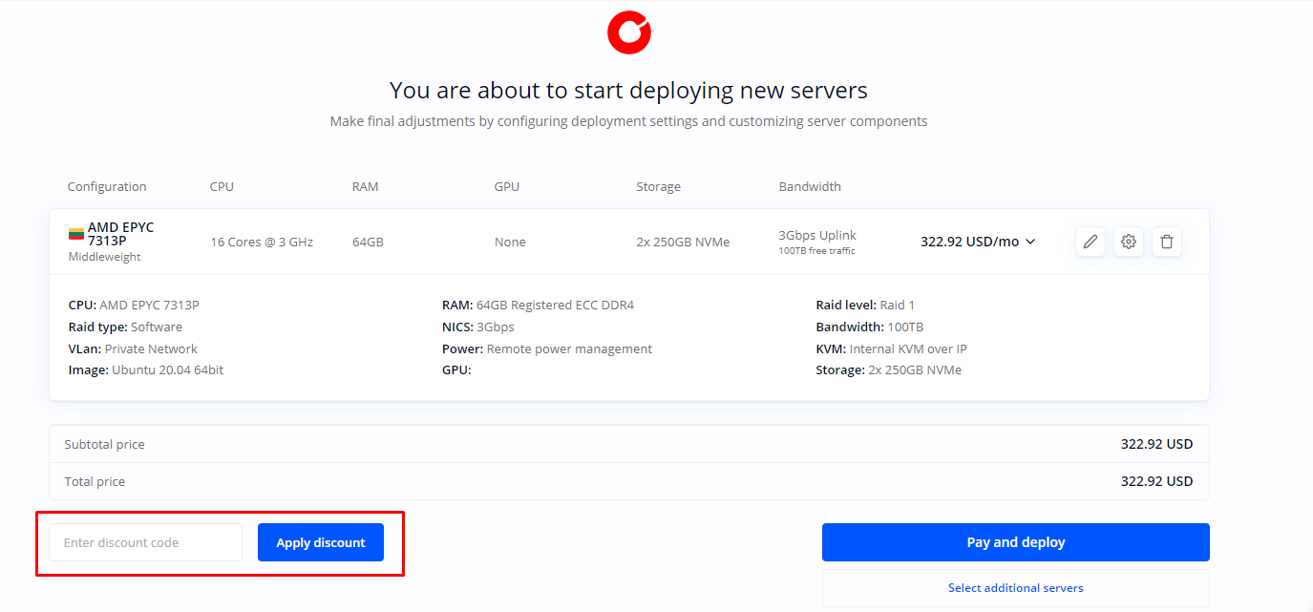Click the 2x 250GB NVMe storage cell

click(683, 243)
